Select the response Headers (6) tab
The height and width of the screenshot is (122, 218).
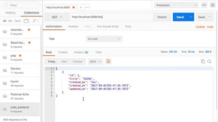81,52
